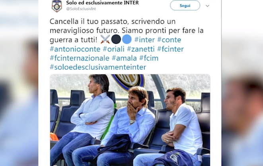Open the #amala hashtag
The height and width of the screenshot is (166, 263).
pos(124,58)
